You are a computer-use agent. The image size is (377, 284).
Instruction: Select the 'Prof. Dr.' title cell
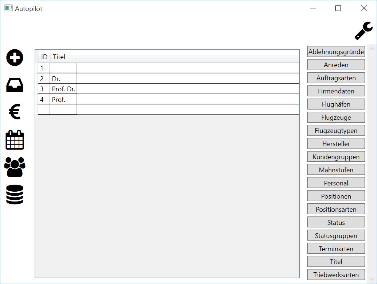(x=63, y=89)
